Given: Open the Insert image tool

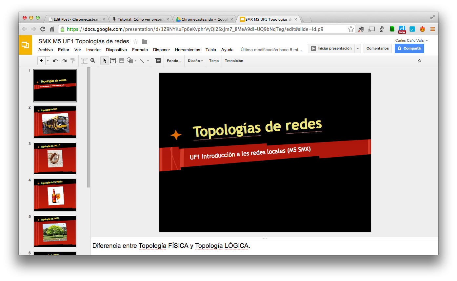Looking at the screenshot, I should (x=122, y=60).
